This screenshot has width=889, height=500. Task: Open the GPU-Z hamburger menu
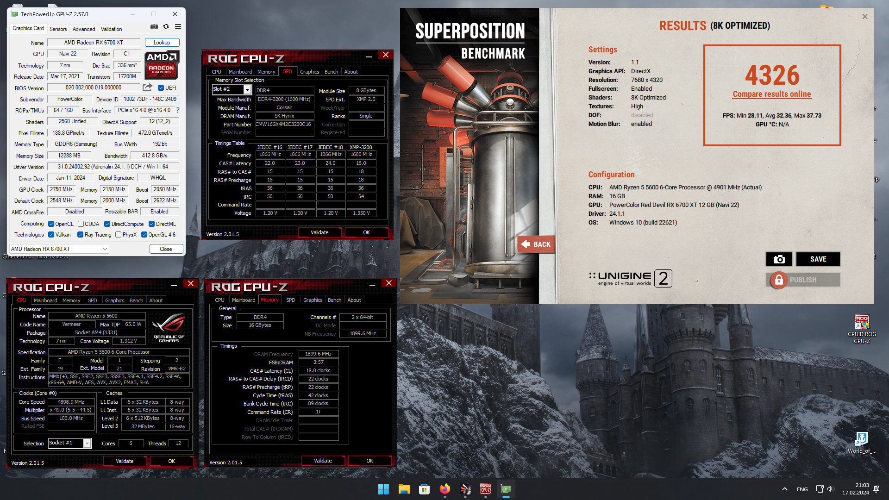point(178,27)
